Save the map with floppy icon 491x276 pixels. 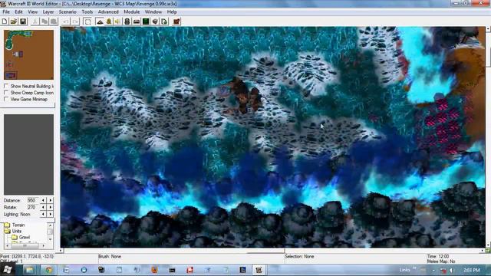pos(23,21)
